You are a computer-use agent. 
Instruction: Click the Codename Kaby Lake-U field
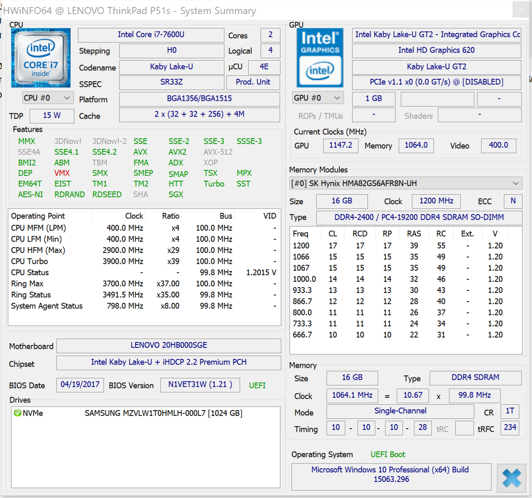coord(172,67)
